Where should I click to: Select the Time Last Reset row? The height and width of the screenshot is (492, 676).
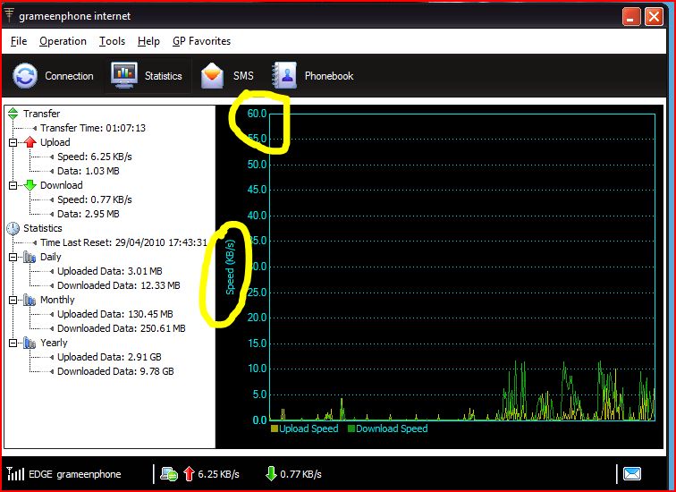point(123,242)
